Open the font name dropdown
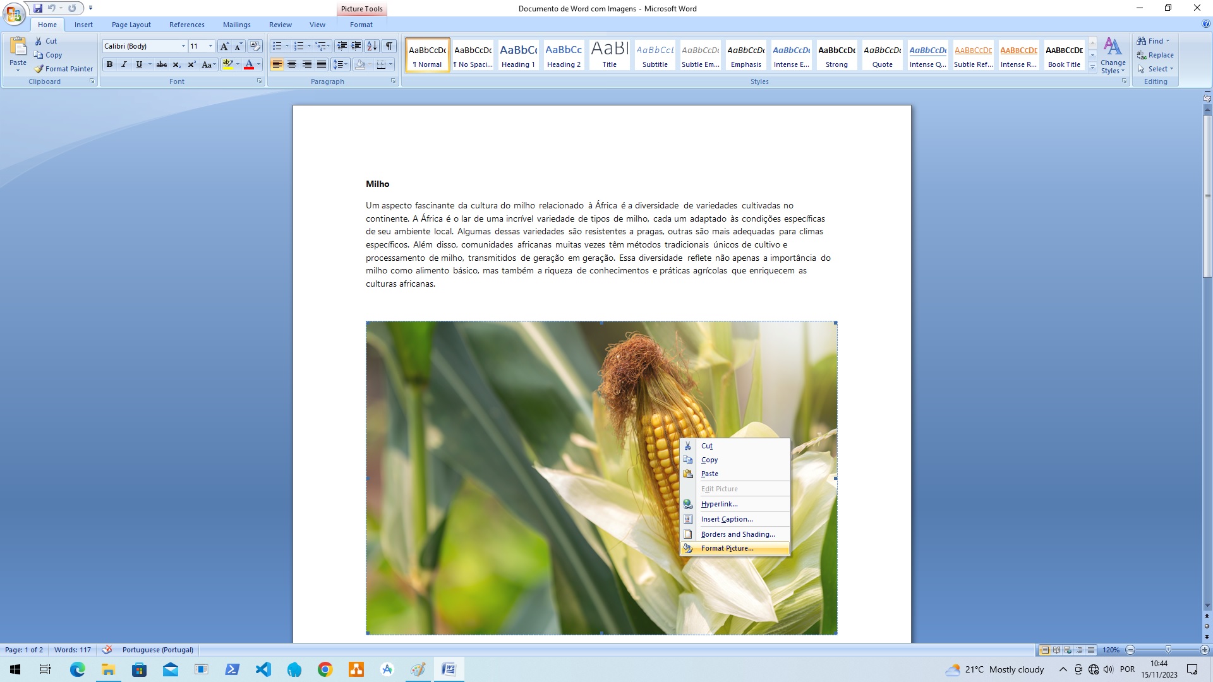 (x=183, y=46)
